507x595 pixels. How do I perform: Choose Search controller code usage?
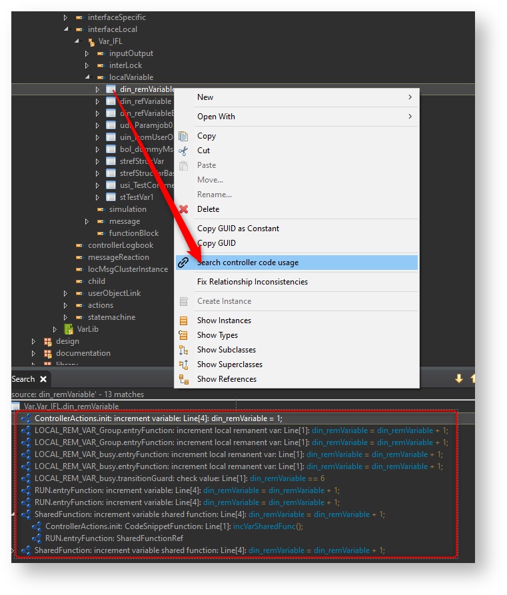(248, 263)
